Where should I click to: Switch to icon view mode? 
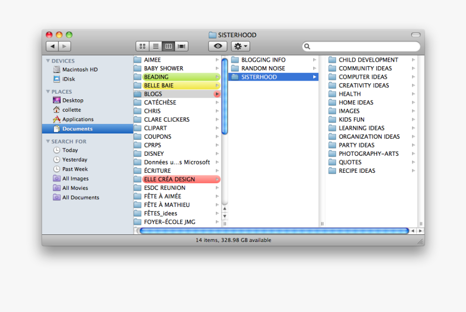[x=142, y=47]
